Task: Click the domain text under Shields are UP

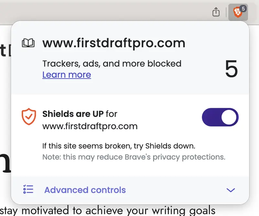Action: [x=90, y=126]
